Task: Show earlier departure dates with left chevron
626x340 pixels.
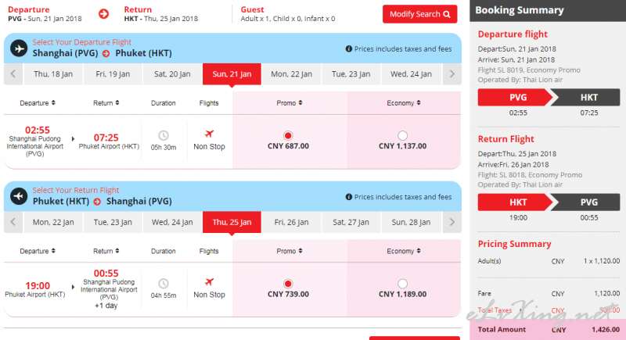Action: click(x=13, y=74)
